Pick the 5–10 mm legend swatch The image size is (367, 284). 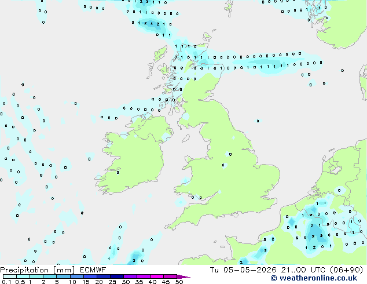pyautogui.click(x=63, y=276)
